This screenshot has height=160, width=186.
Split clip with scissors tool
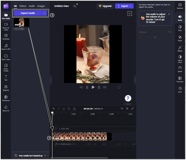pyautogui.click(x=64, y=109)
